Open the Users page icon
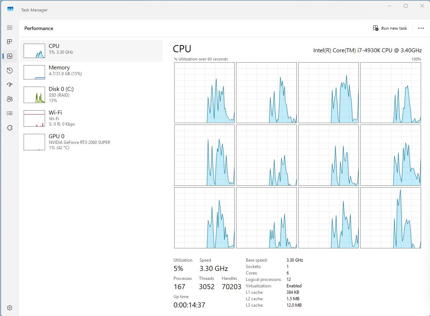The height and width of the screenshot is (316, 430). pos(10,99)
